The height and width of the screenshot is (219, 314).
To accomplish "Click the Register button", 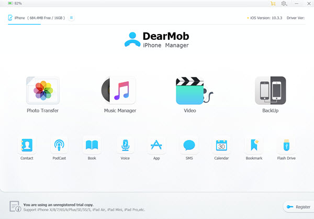I will 298,207.
